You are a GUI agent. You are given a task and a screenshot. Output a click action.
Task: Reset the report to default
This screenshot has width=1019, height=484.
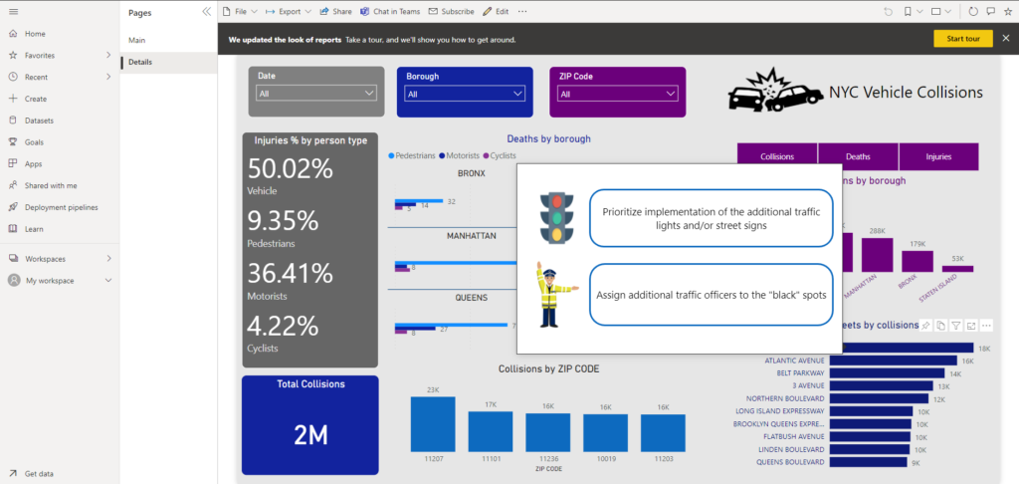point(889,12)
